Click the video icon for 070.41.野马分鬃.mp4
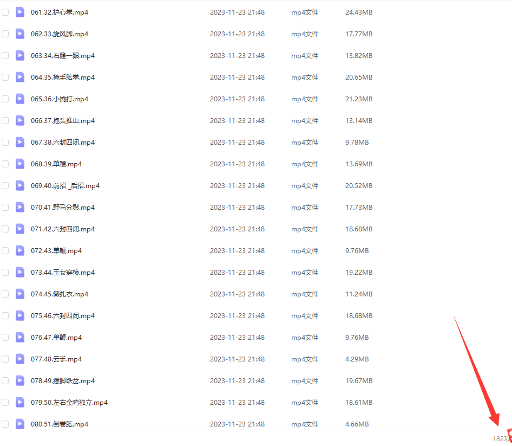The image size is (512, 446). tap(20, 207)
